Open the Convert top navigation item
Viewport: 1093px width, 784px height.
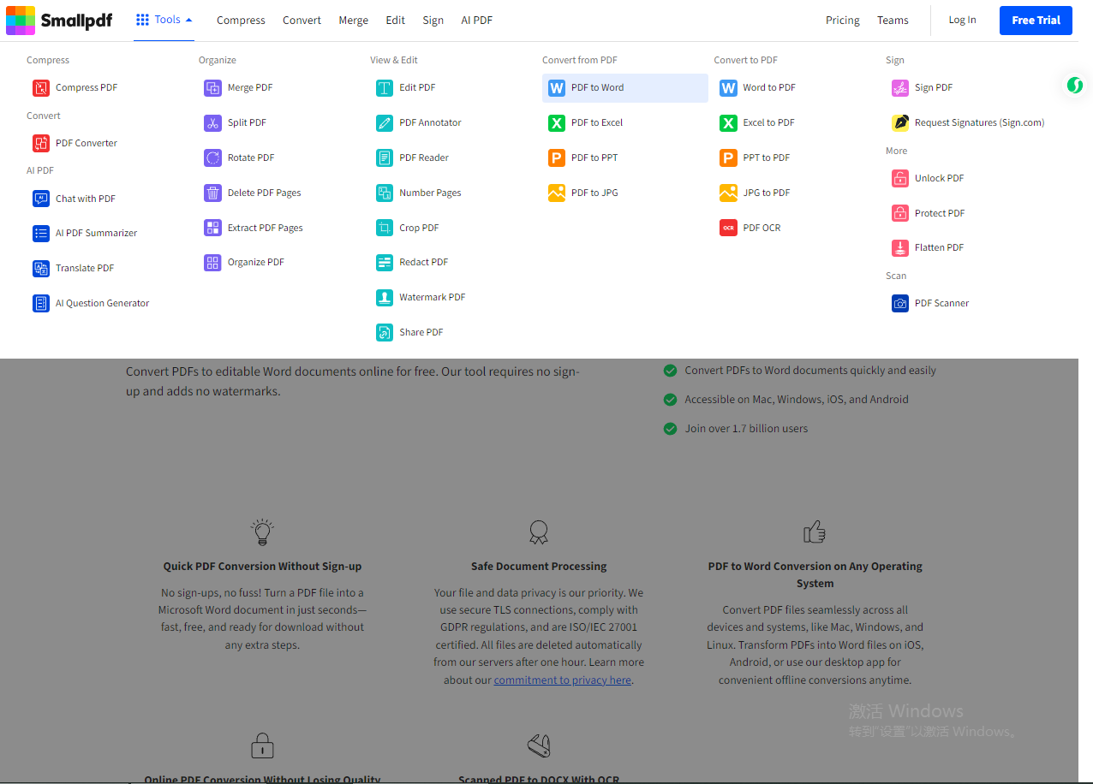(x=302, y=20)
